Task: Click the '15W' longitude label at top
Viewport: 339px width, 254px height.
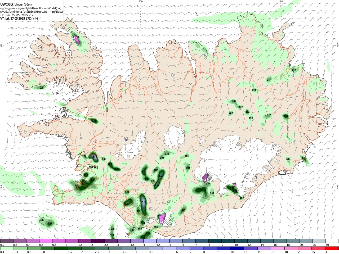Action: pyautogui.click(x=280, y=1)
